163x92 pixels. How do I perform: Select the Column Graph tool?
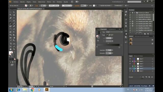(x=14, y=43)
